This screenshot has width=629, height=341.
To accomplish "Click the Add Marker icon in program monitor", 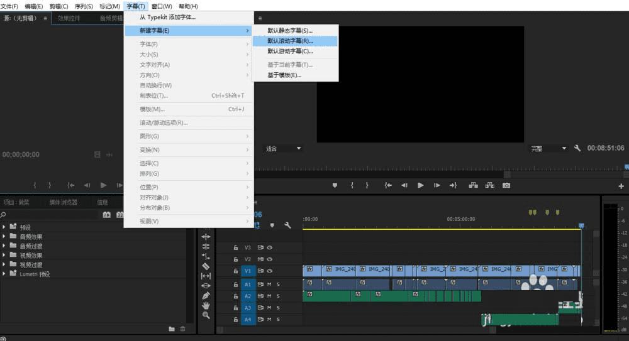I will click(x=335, y=185).
